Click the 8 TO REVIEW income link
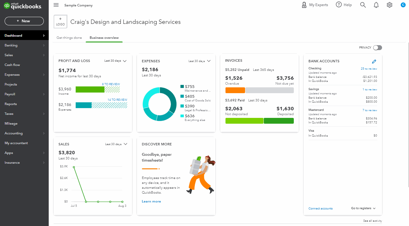Viewport: 409px width, 226px height. [x=111, y=84]
